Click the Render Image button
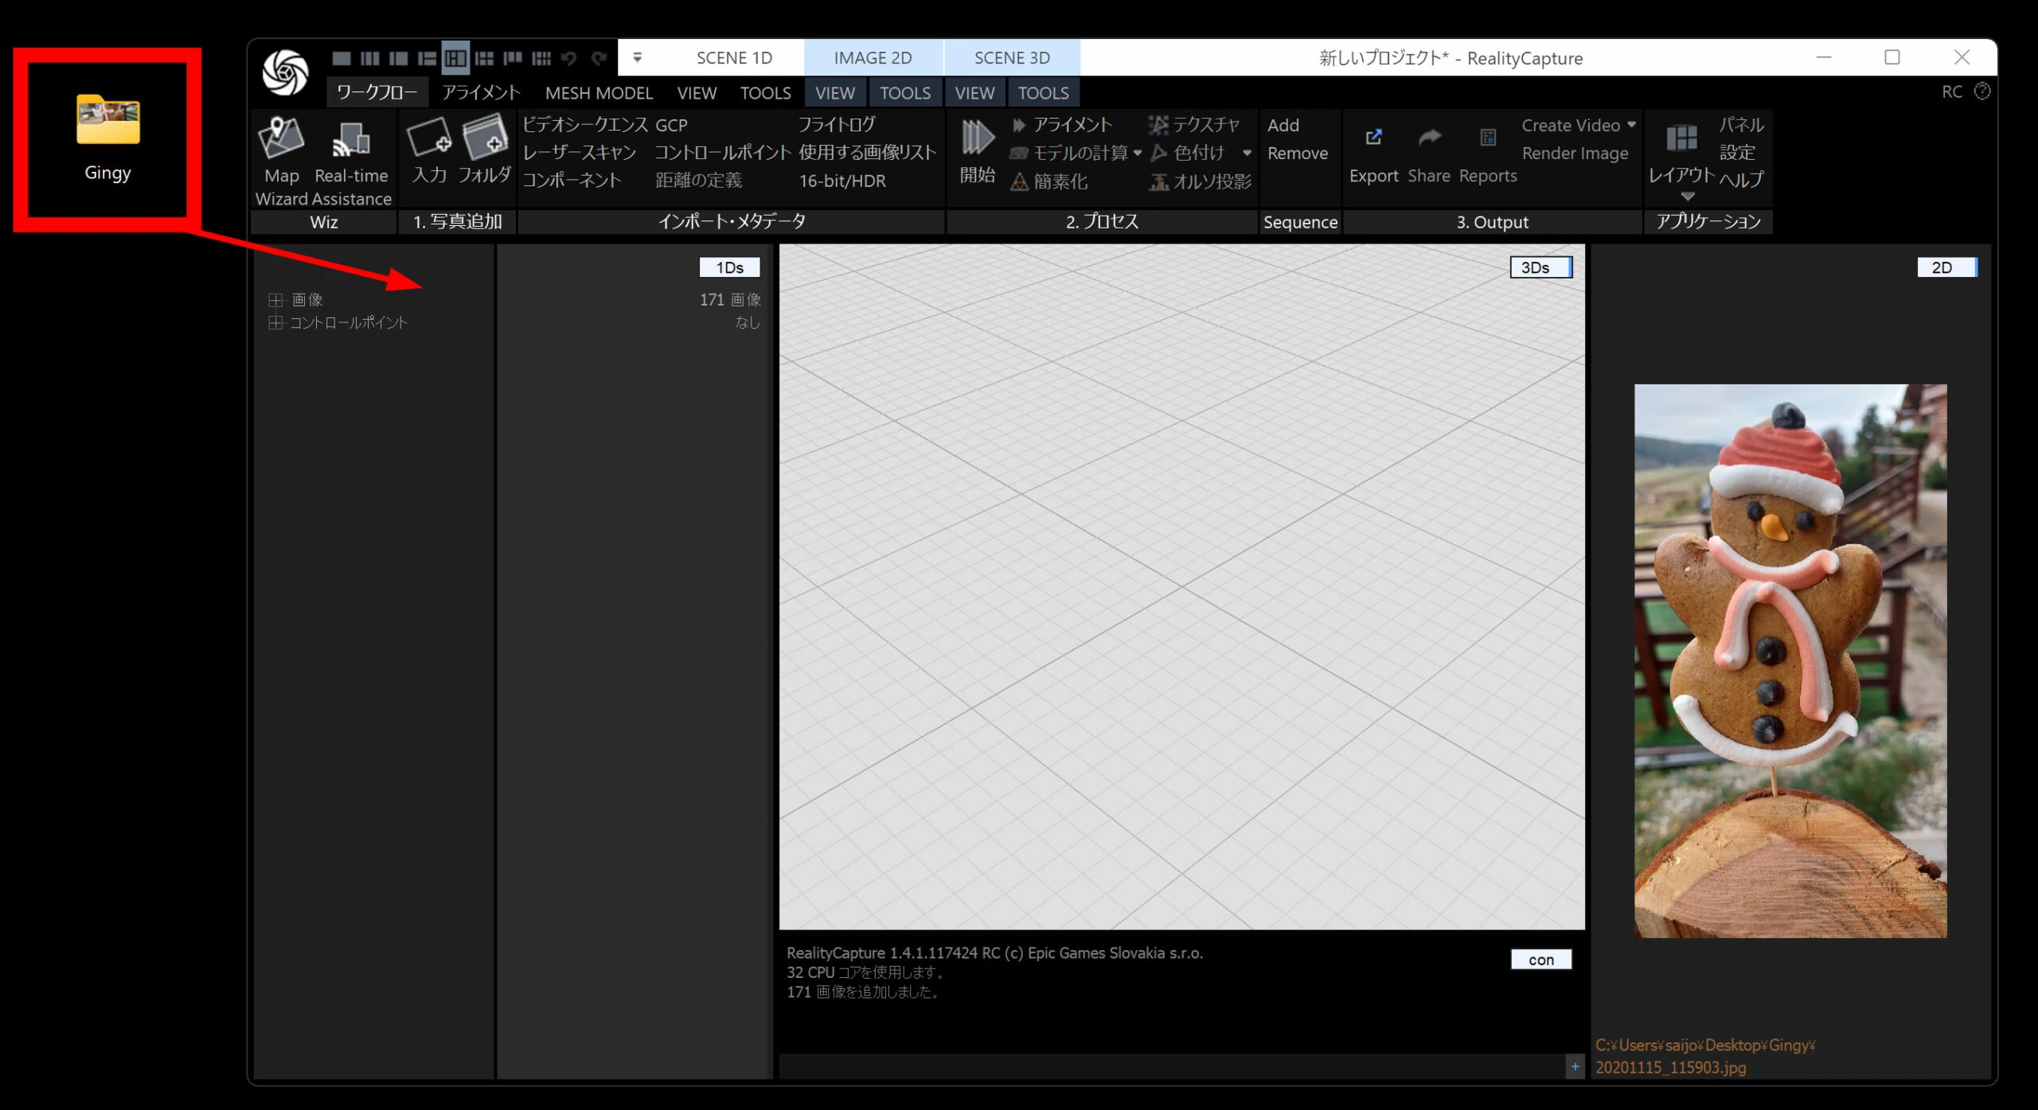 [x=1574, y=153]
